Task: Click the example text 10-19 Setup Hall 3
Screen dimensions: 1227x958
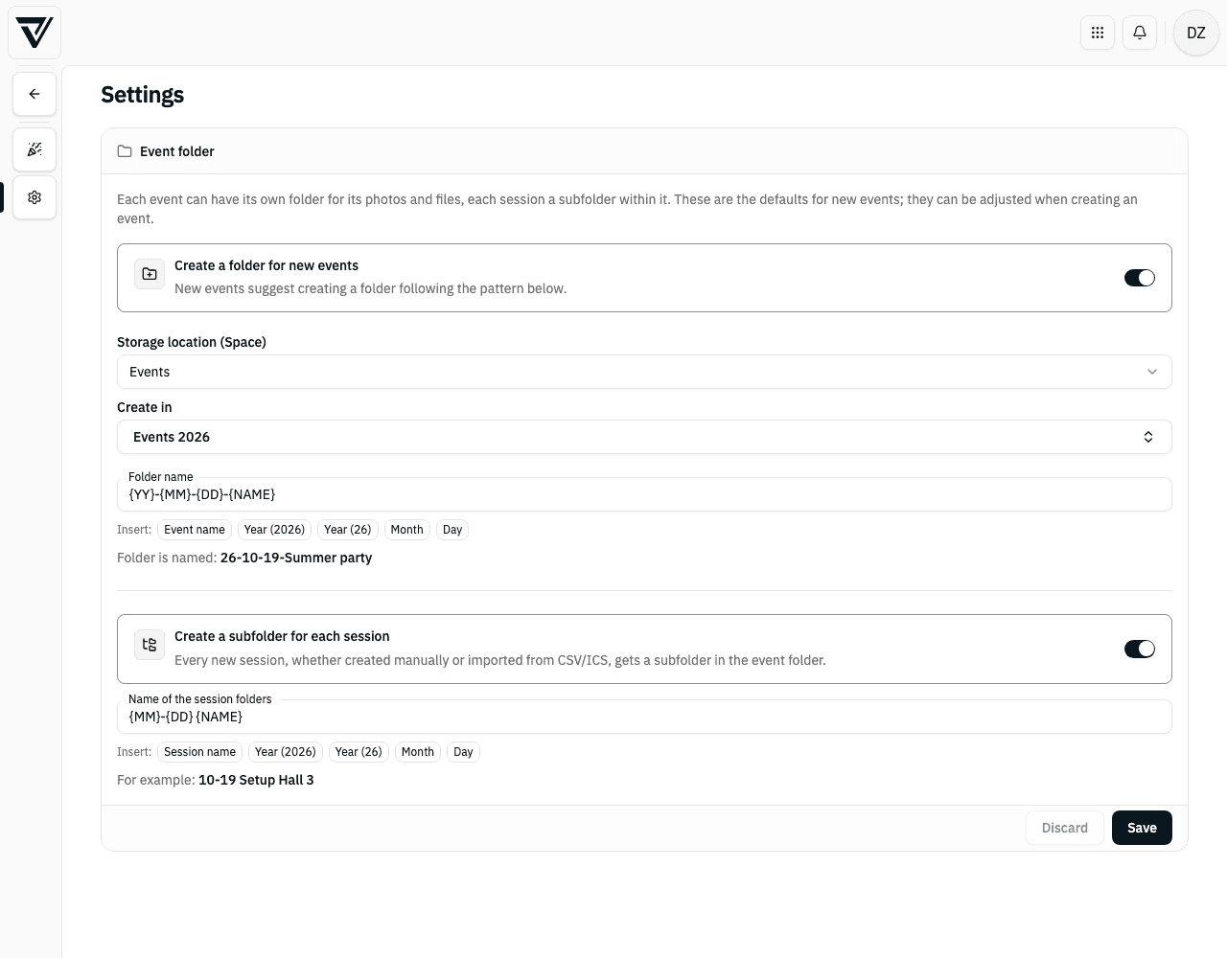Action: [x=256, y=780]
